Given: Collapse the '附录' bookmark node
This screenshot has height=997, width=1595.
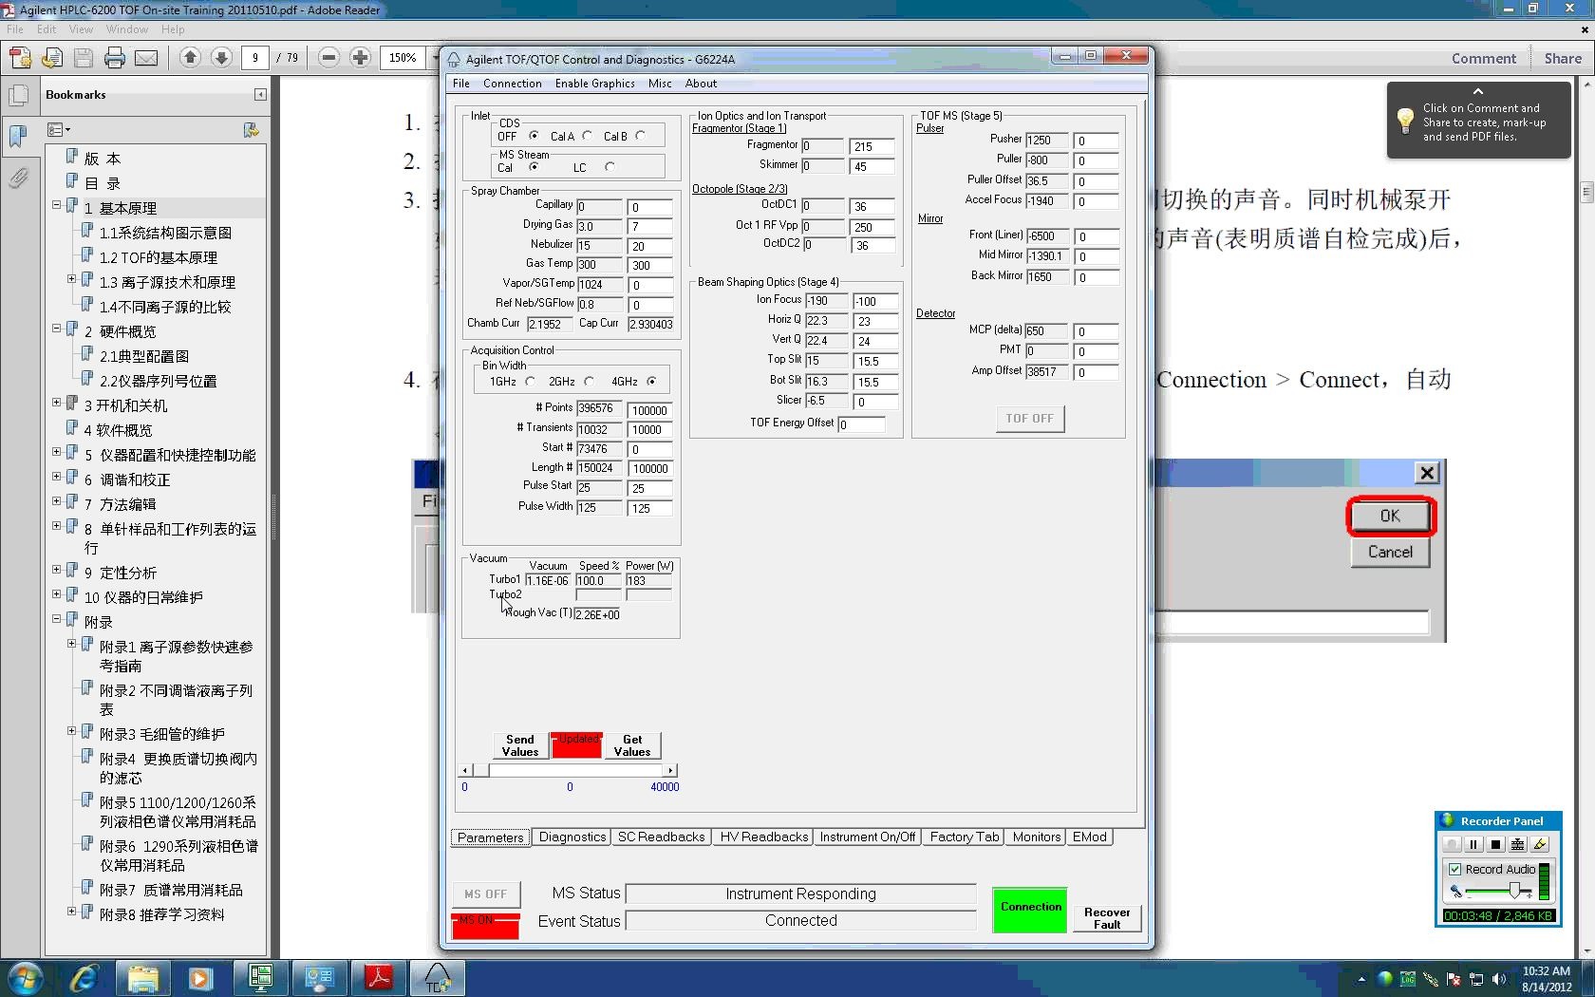Looking at the screenshot, I should (x=56, y=619).
